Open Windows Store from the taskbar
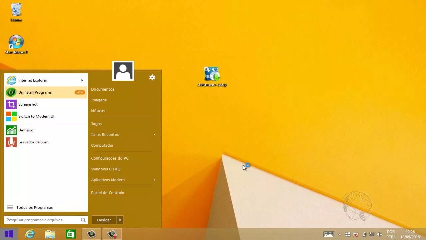The height and width of the screenshot is (240, 426). 71,234
